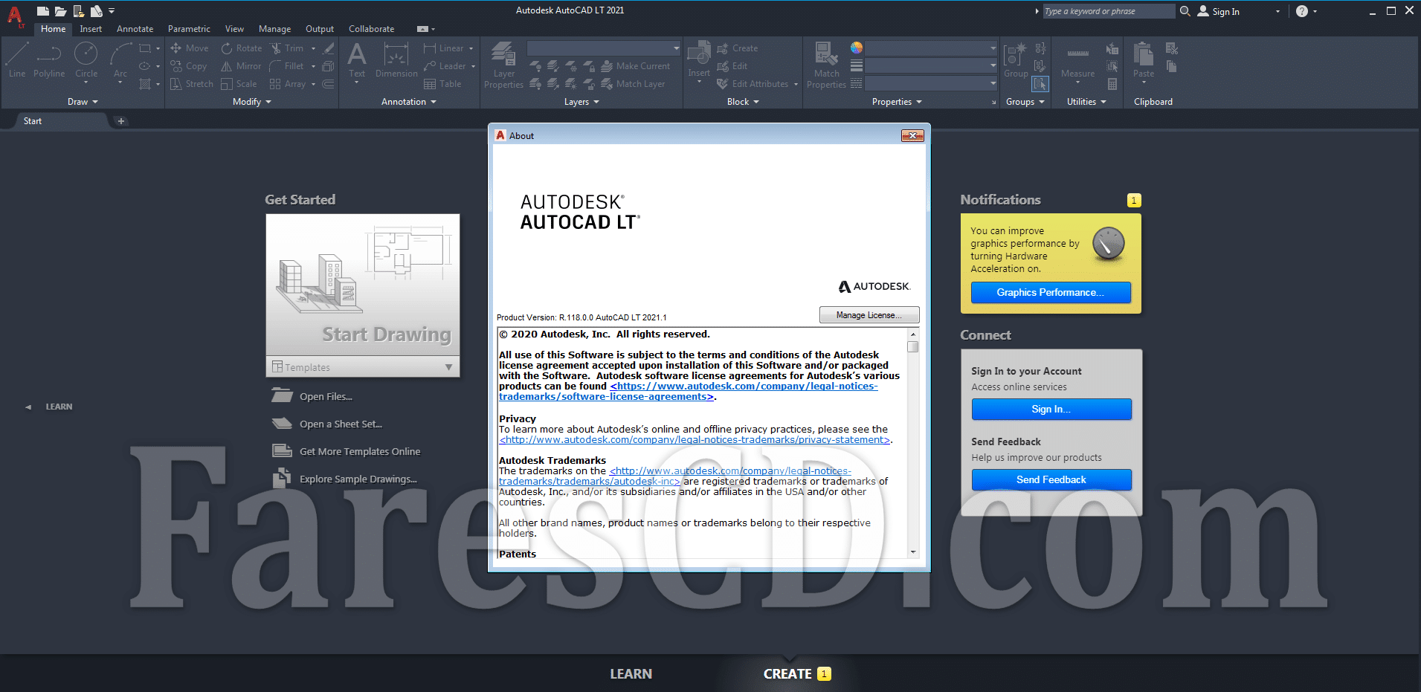This screenshot has width=1421, height=692.
Task: Click the Fillet tool
Action: tap(287, 66)
